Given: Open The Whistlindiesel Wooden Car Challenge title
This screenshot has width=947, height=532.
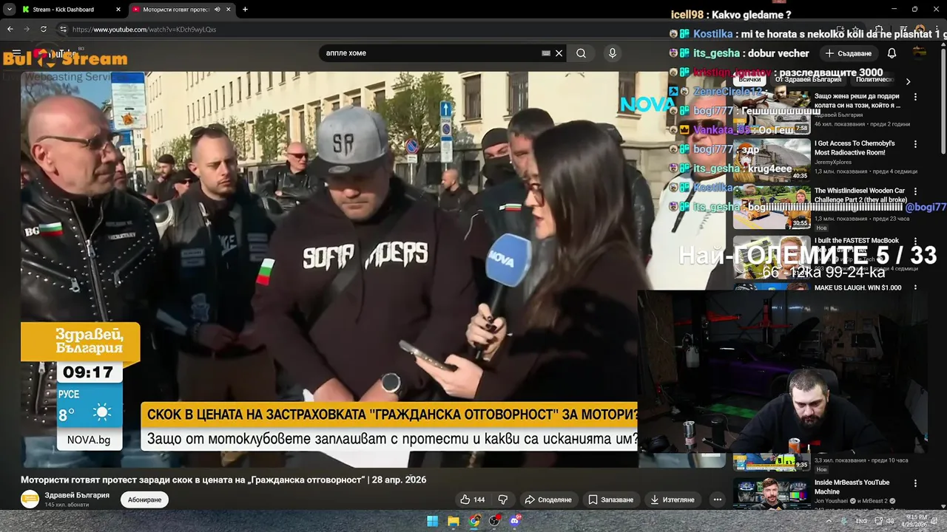Looking at the screenshot, I should coord(860,195).
